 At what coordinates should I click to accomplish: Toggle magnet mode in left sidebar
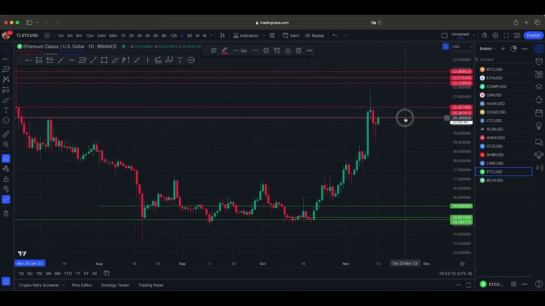pyautogui.click(x=6, y=159)
